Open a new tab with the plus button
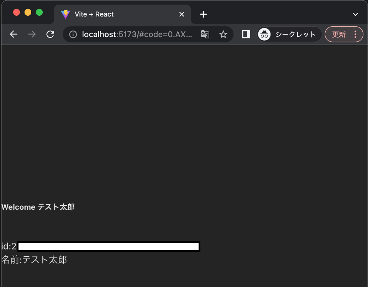This screenshot has height=287, width=368. tap(203, 14)
